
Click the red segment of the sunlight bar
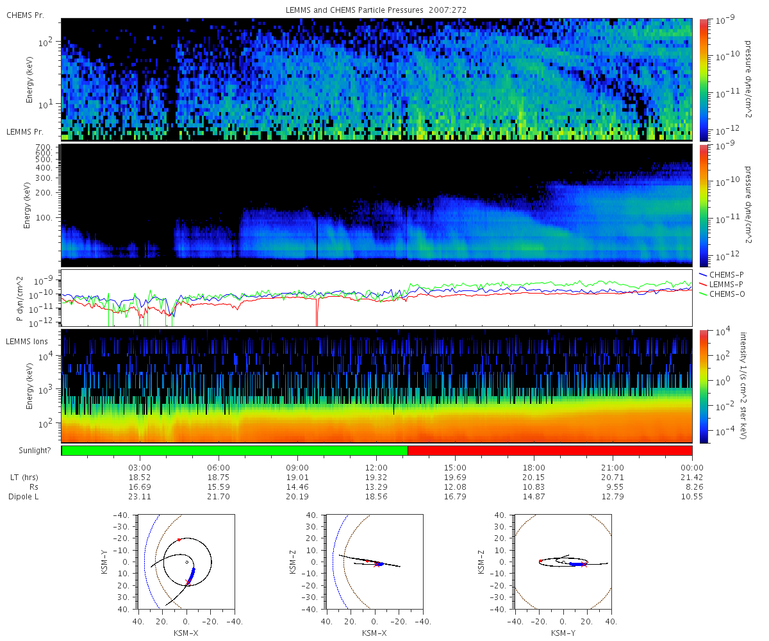[550, 451]
